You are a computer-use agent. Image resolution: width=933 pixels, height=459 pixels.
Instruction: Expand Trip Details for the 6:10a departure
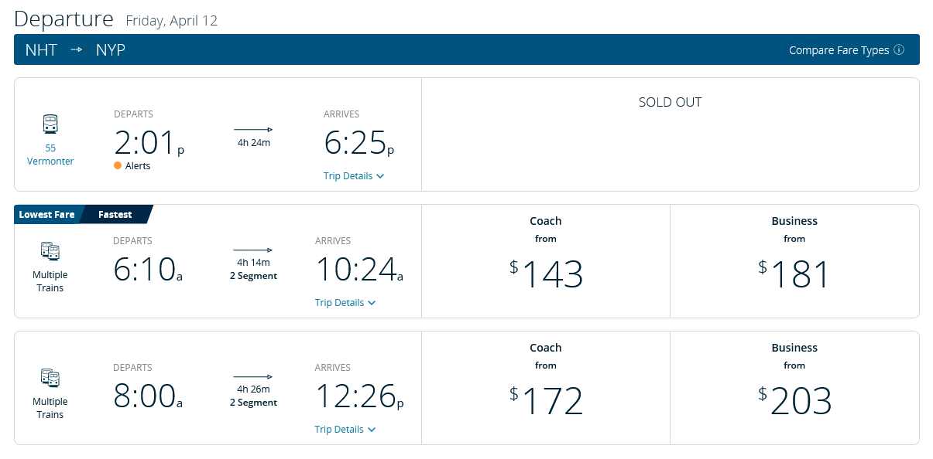click(345, 303)
